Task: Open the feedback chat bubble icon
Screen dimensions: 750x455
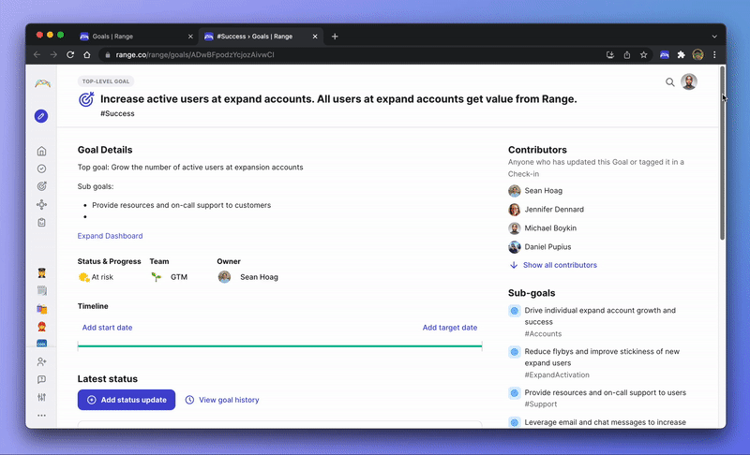Action: pos(41,379)
